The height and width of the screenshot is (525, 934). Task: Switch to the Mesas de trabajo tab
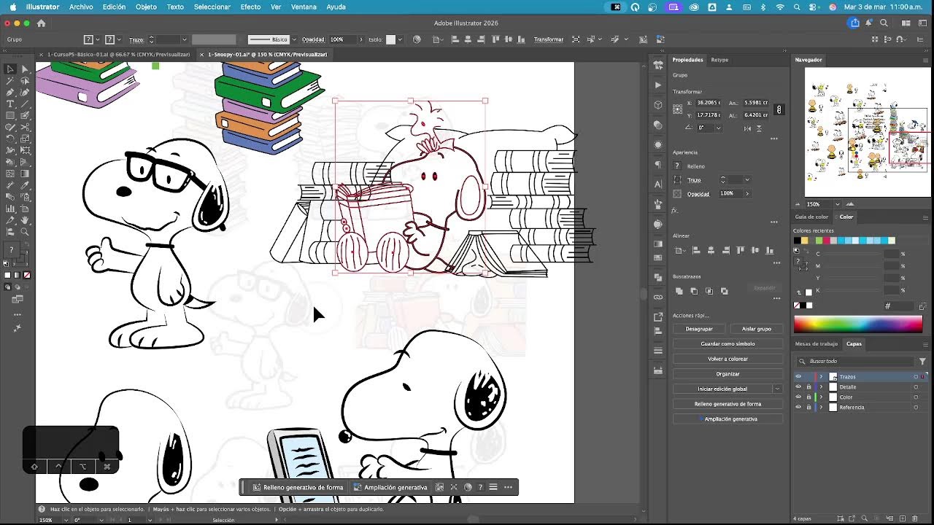click(x=817, y=343)
